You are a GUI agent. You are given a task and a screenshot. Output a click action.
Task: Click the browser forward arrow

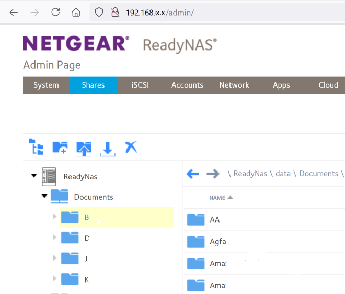(34, 13)
